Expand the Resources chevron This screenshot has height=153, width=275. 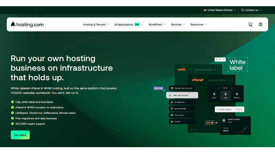coord(206,24)
